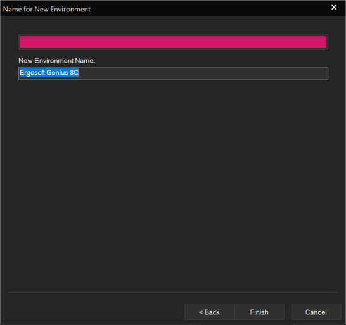Click the 8C text in the name field
346x325 pixels.
[74, 73]
